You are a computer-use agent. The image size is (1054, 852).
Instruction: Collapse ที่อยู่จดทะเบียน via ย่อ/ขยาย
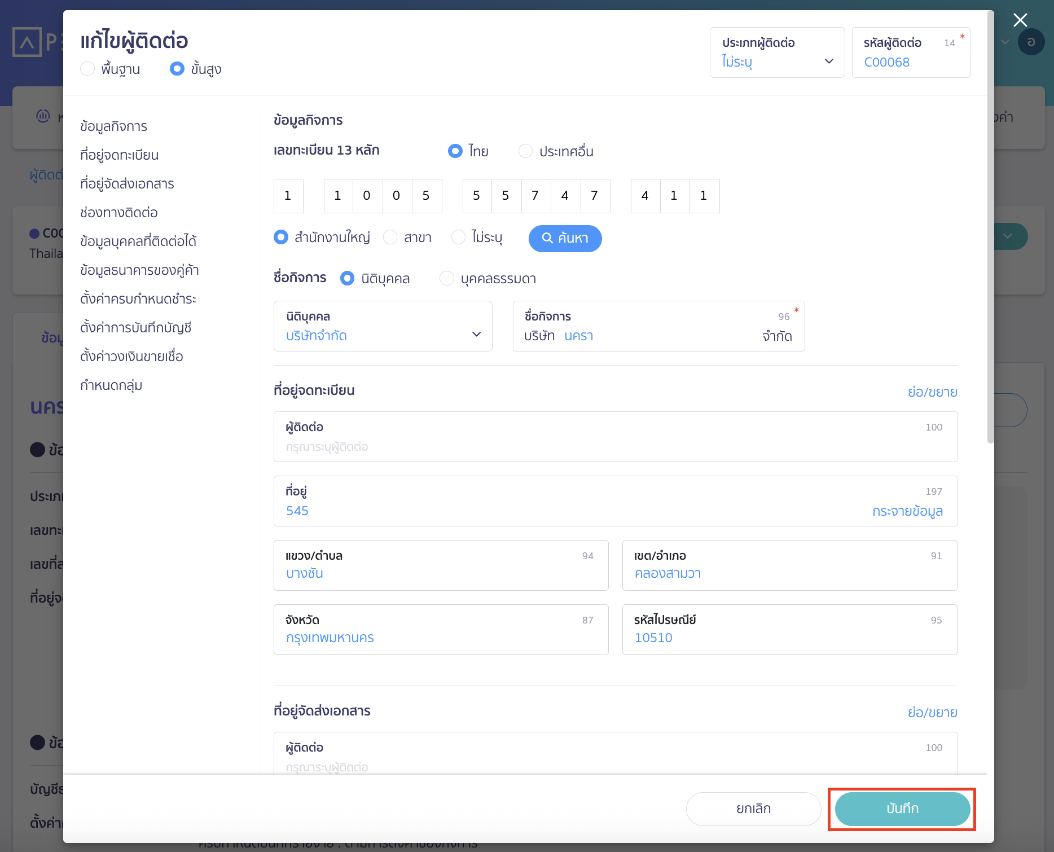(x=932, y=392)
